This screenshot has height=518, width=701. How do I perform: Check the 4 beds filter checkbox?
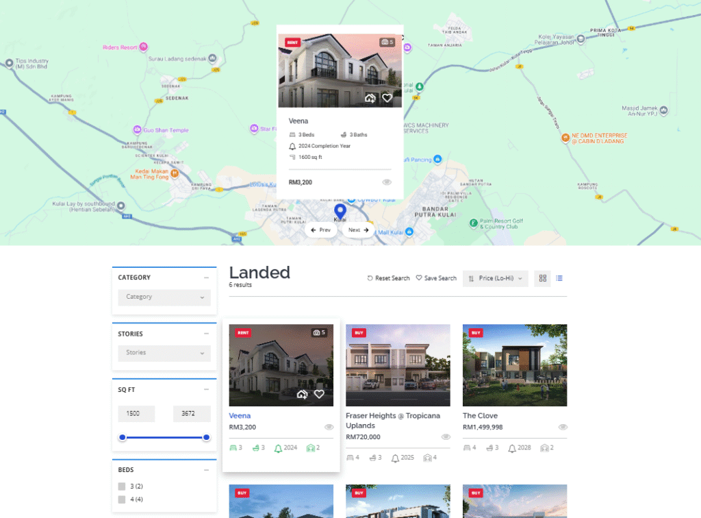(122, 500)
